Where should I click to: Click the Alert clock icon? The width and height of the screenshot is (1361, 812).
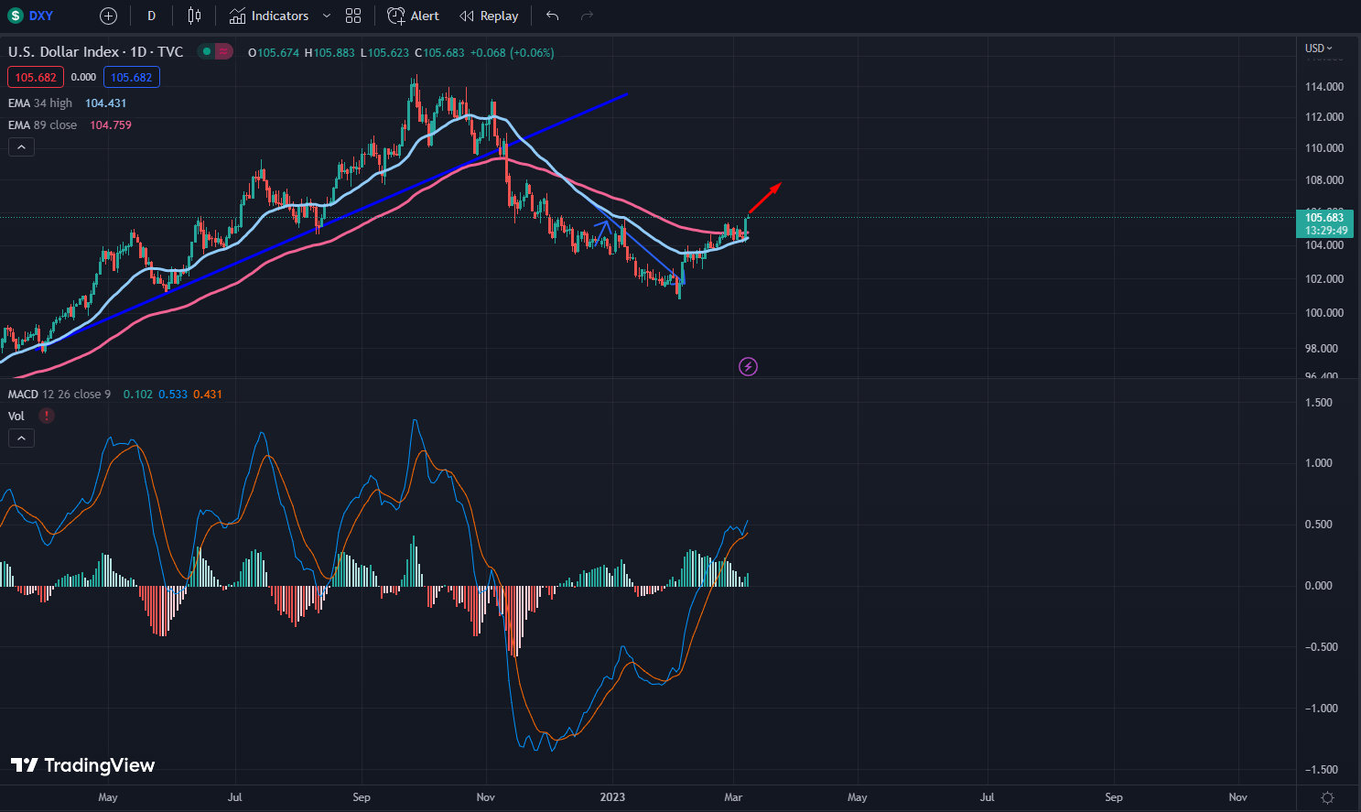pos(395,15)
